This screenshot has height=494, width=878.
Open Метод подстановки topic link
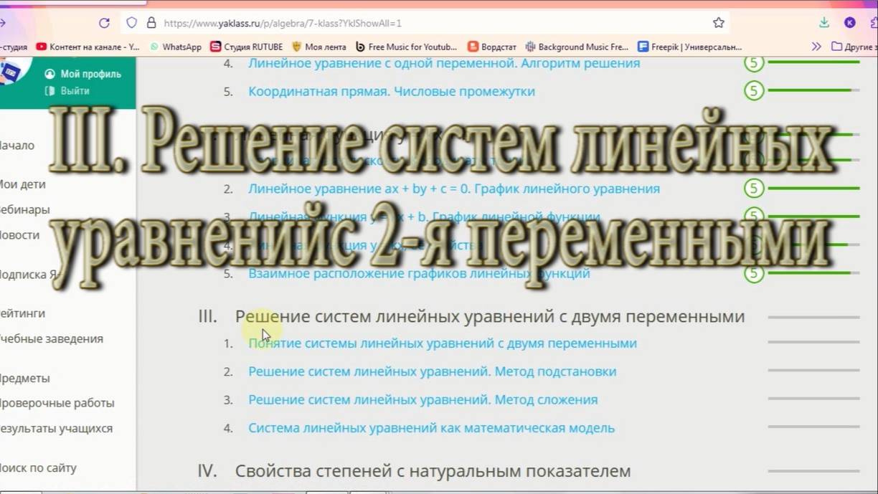[x=433, y=371]
